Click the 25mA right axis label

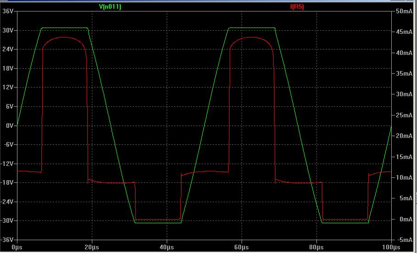[404, 115]
